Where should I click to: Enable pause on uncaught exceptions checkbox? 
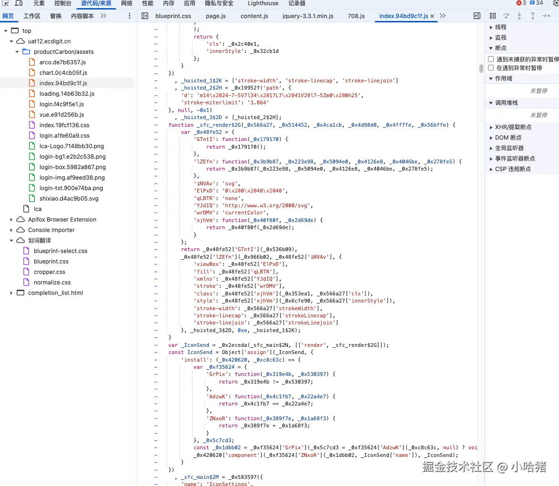tap(491, 59)
